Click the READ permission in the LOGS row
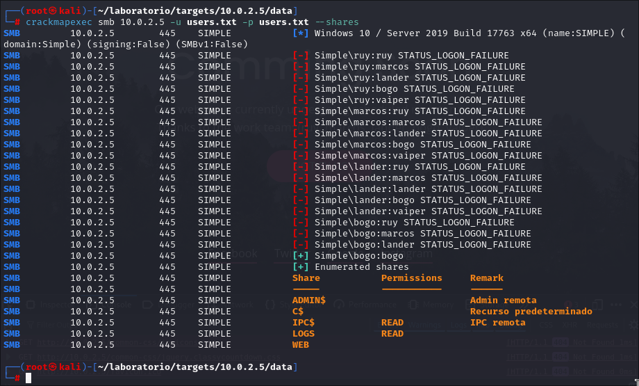The width and height of the screenshot is (639, 386). click(x=392, y=334)
